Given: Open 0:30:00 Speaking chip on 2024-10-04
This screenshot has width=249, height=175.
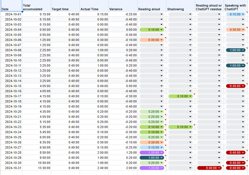Looking at the screenshot, I should (x=236, y=30).
